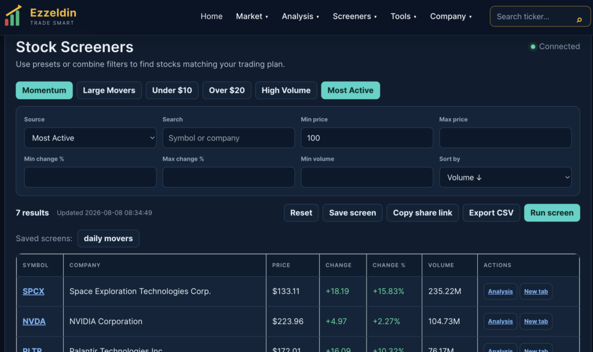593x352 pixels.
Task: Copy the share link
Action: click(x=422, y=213)
